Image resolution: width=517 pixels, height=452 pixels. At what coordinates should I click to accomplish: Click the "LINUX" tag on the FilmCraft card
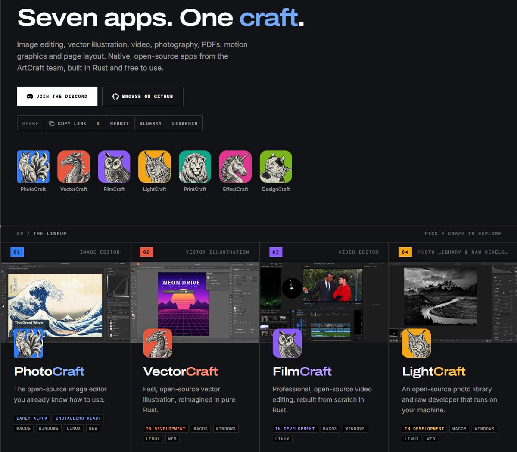[282, 439]
